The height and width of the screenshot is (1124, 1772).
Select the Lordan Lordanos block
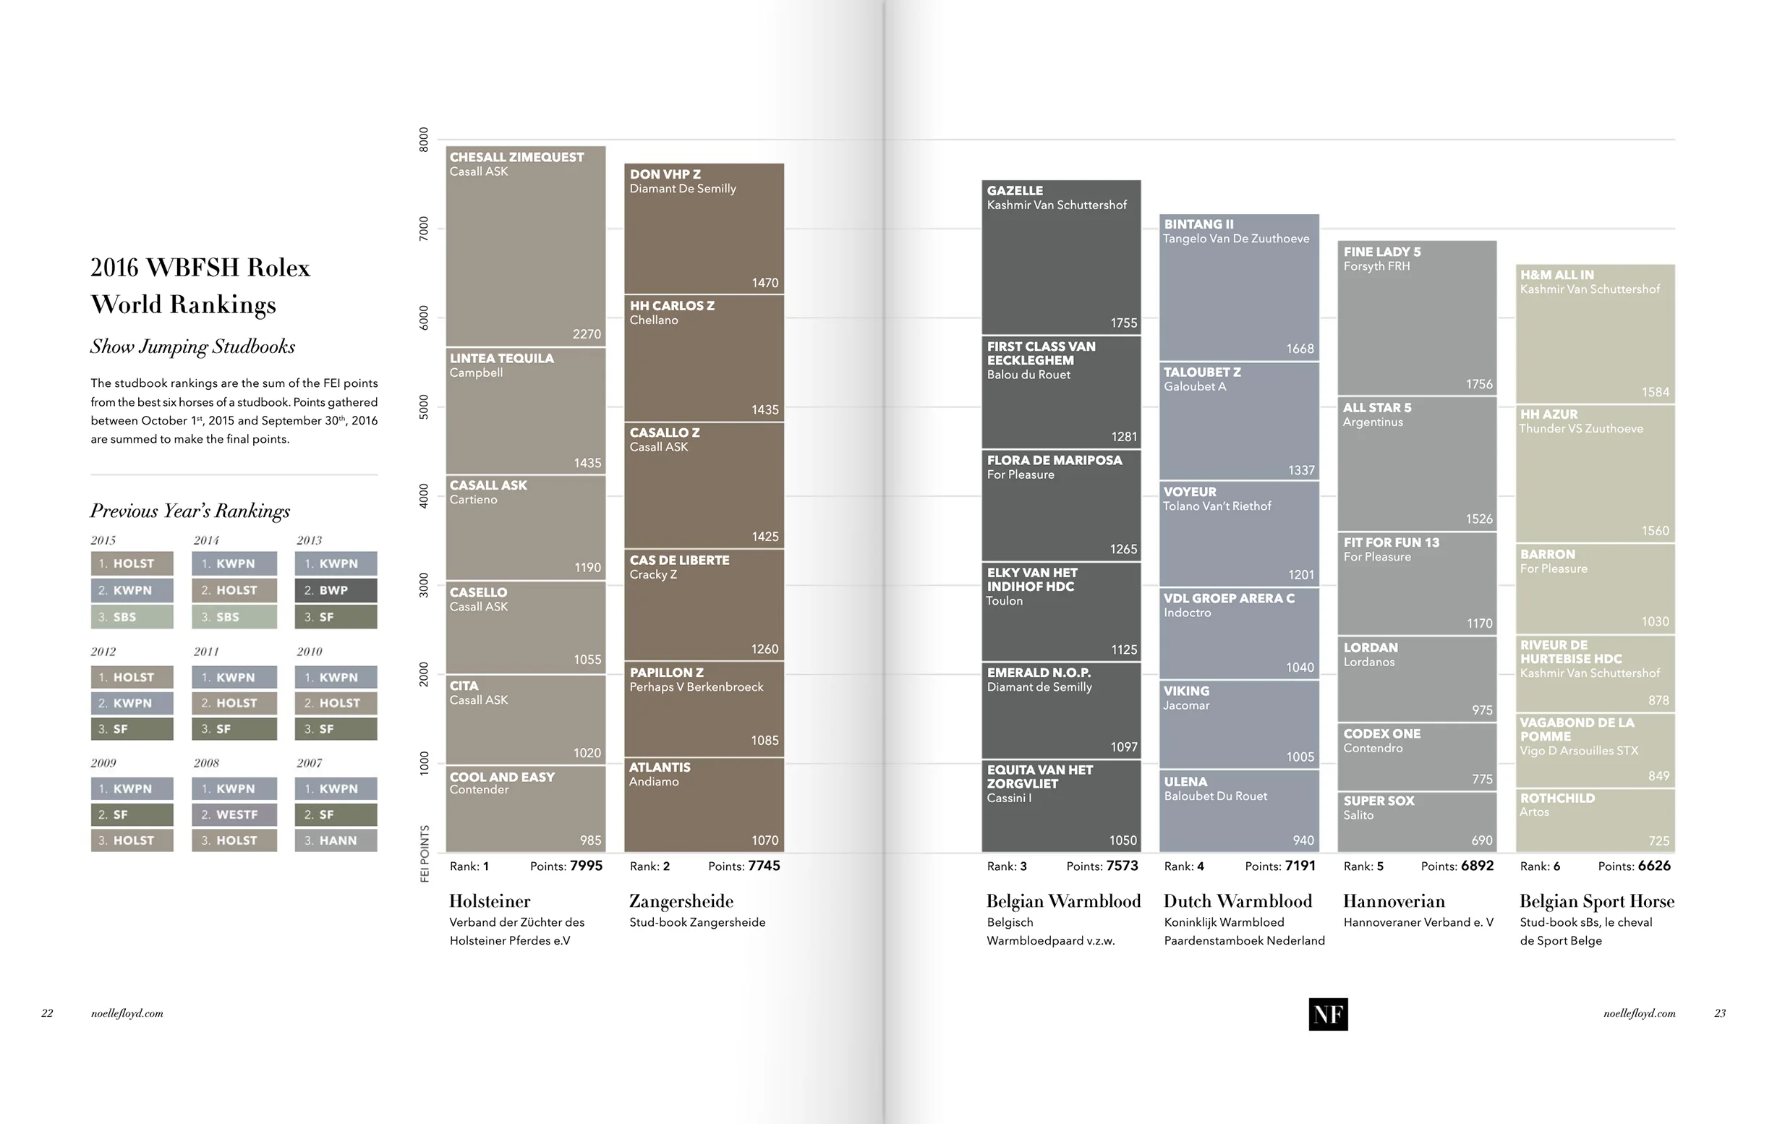1418,678
